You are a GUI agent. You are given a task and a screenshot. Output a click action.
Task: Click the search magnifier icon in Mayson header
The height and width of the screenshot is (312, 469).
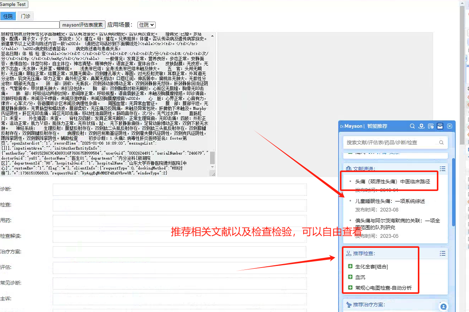pyautogui.click(x=413, y=126)
